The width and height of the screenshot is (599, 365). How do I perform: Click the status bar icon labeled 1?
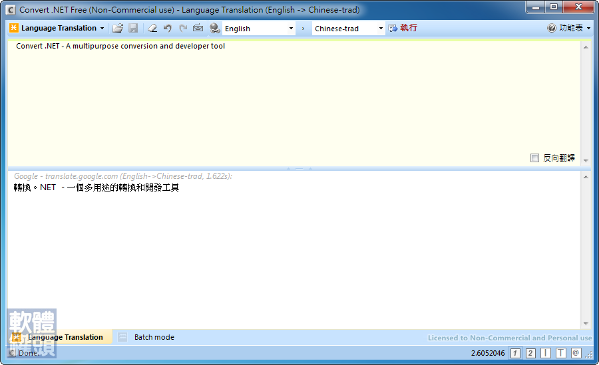pyautogui.click(x=515, y=353)
